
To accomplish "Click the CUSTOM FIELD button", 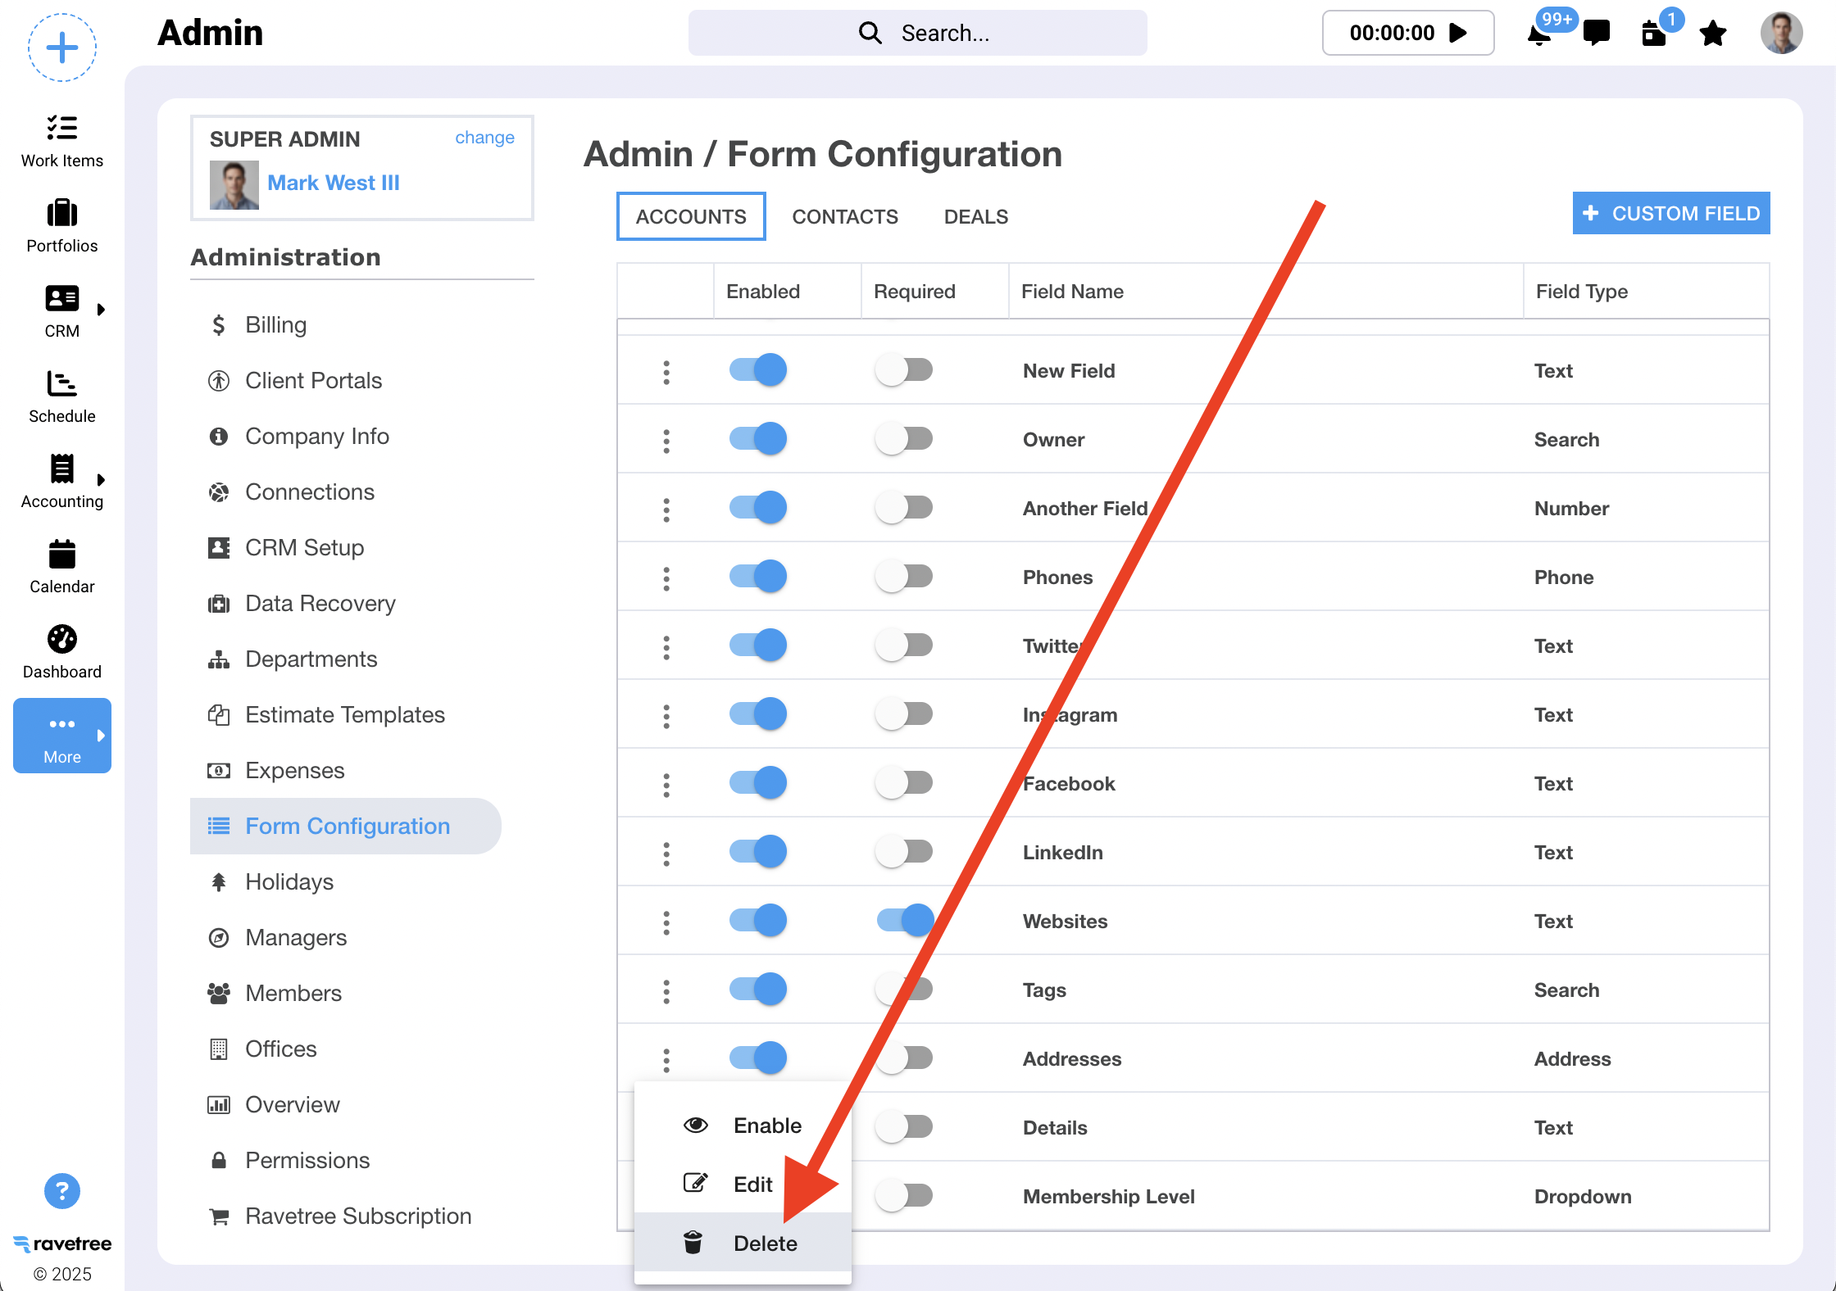I will click(x=1670, y=213).
